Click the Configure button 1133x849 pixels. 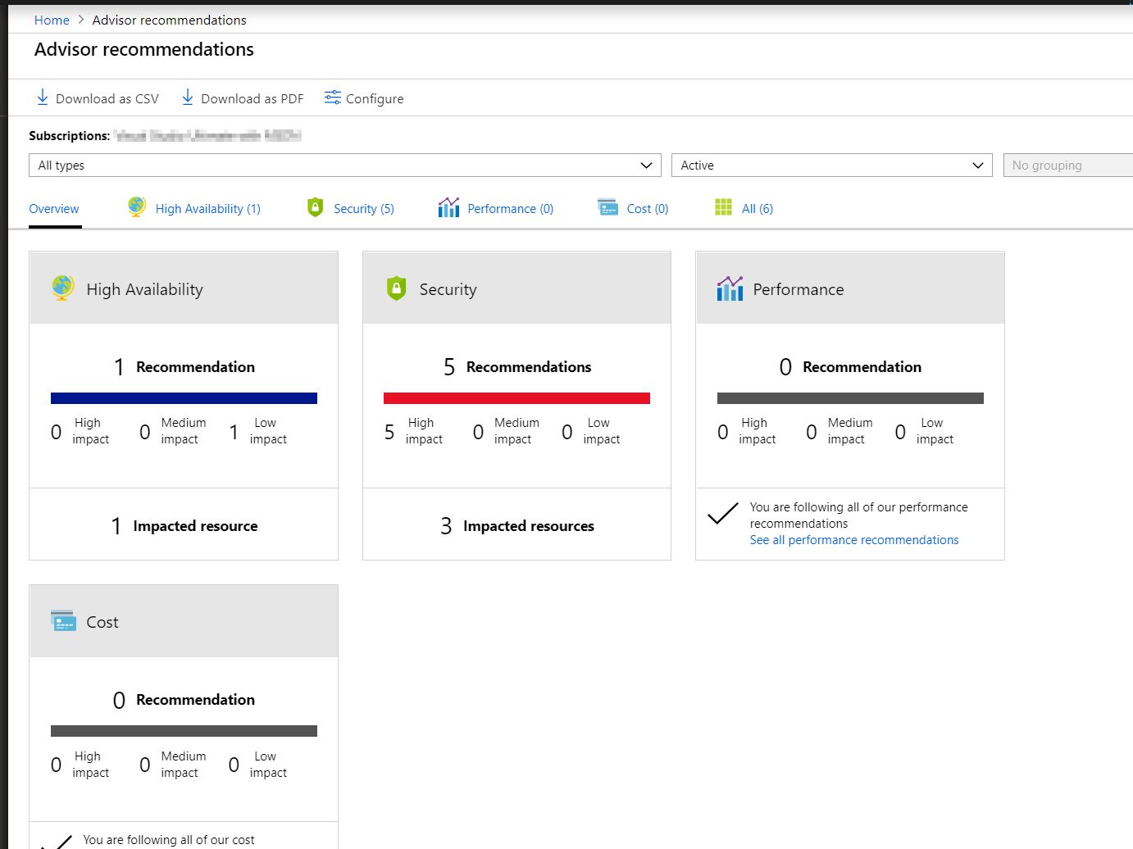pyautogui.click(x=364, y=98)
